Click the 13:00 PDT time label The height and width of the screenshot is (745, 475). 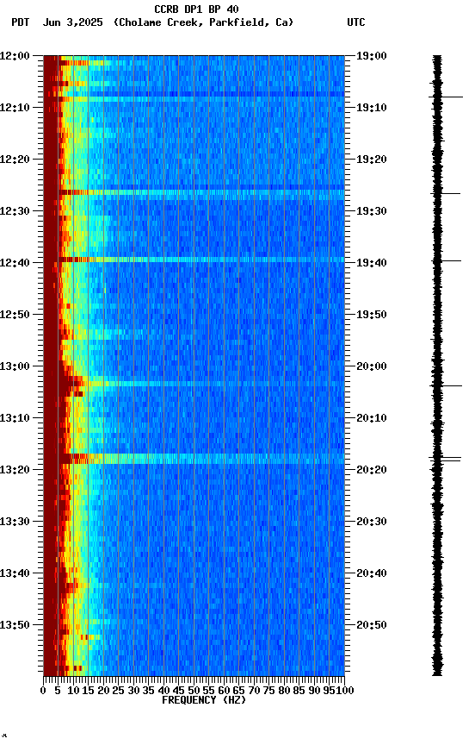tap(15, 366)
